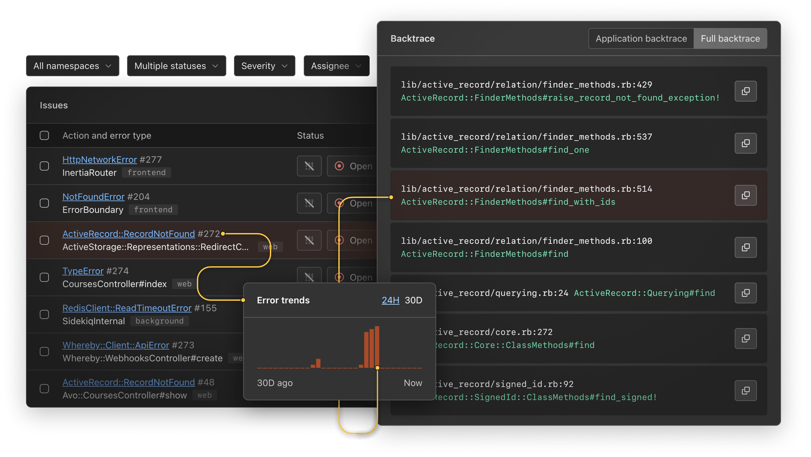This screenshot has width=811, height=457.
Task: Open the HttpNetworkError issue link
Action: point(99,159)
